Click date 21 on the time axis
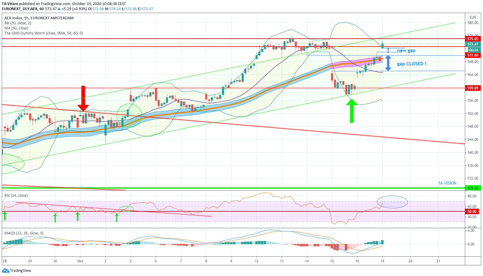This screenshot has width=483, height=276. pos(438,261)
